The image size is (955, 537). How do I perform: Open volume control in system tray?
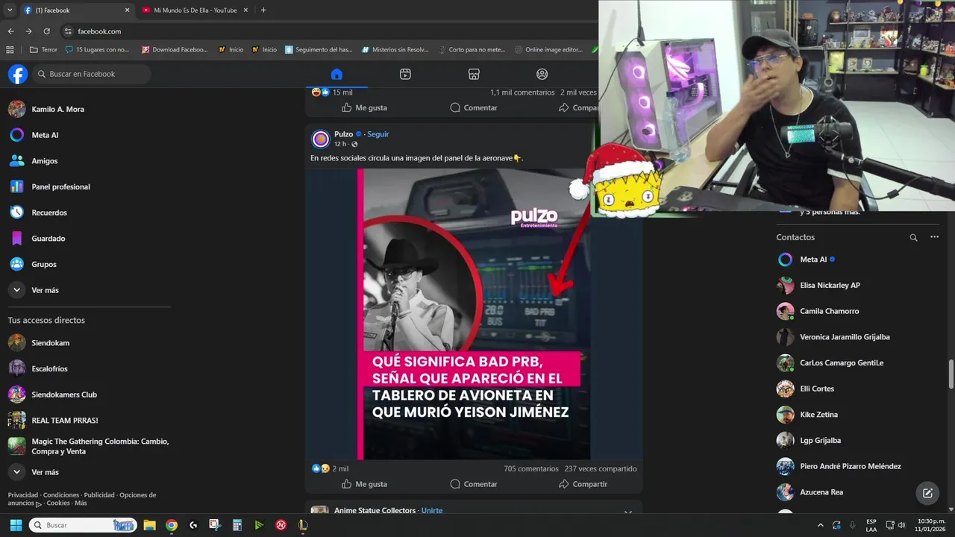(902, 525)
